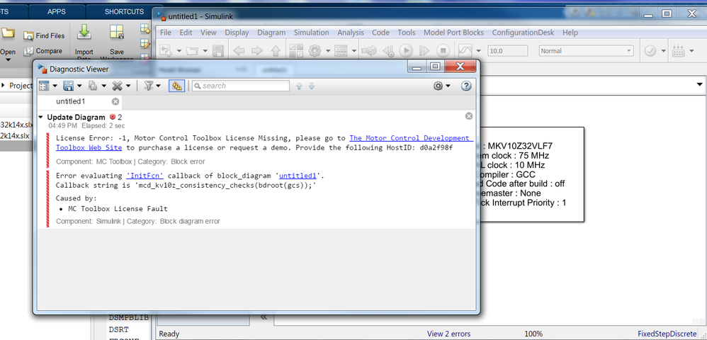707x340 pixels.
Task: Edit the simulation stop time field 10.0
Action: tap(507, 51)
